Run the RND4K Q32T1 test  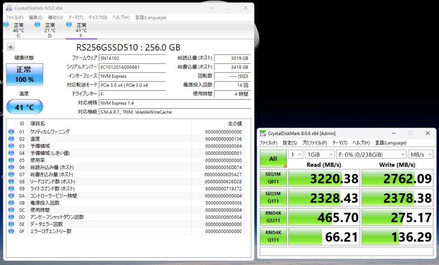pos(273,217)
